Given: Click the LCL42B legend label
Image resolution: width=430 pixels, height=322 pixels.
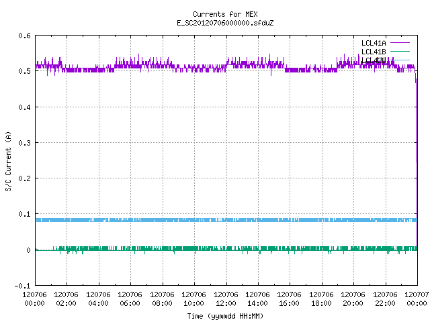Looking at the screenshot, I should tap(374, 60).
